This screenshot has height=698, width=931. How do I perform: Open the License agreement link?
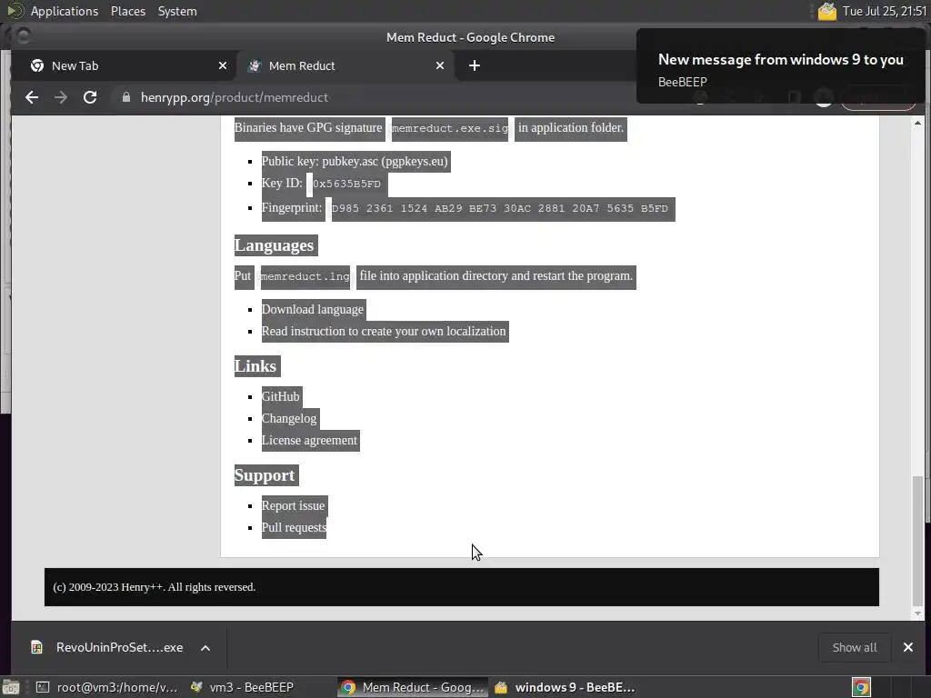[x=309, y=441]
